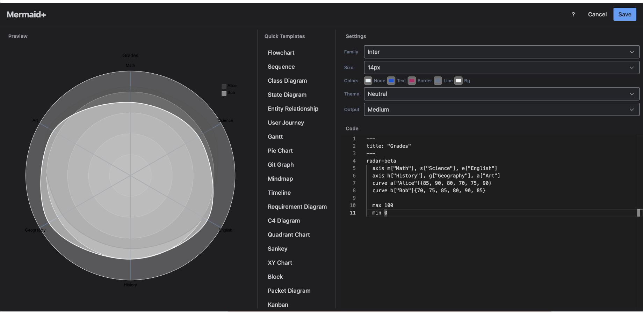
Task: Select the Flowchart template
Action: point(281,53)
